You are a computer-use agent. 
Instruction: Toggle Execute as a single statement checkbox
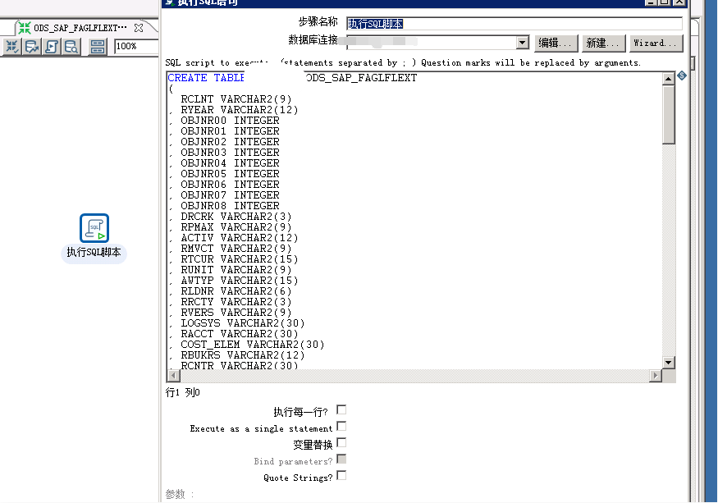coord(341,426)
